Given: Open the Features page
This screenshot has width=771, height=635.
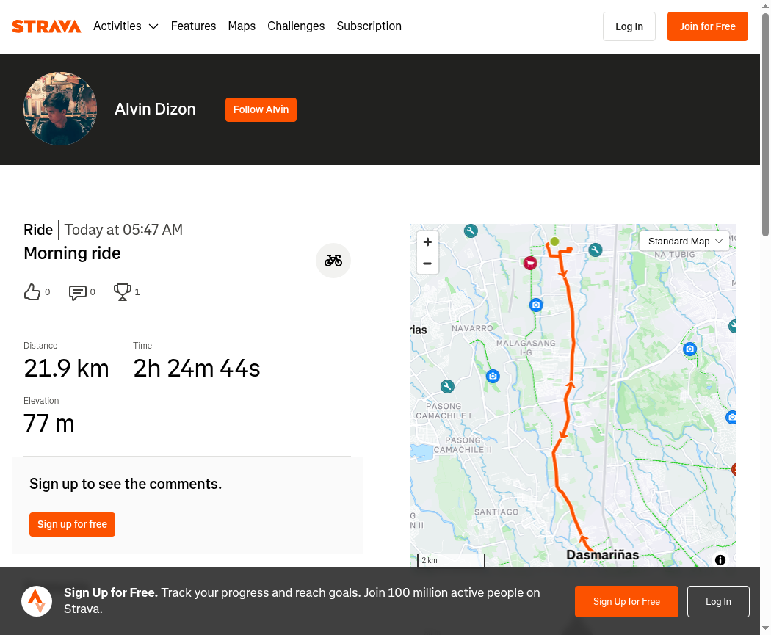Looking at the screenshot, I should click(193, 26).
